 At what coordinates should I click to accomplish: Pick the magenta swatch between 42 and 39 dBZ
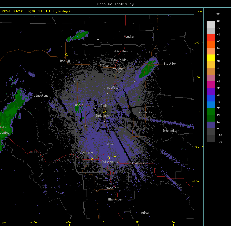[211, 85]
